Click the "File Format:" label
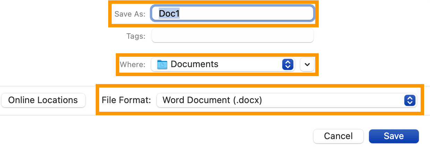 [x=126, y=100]
